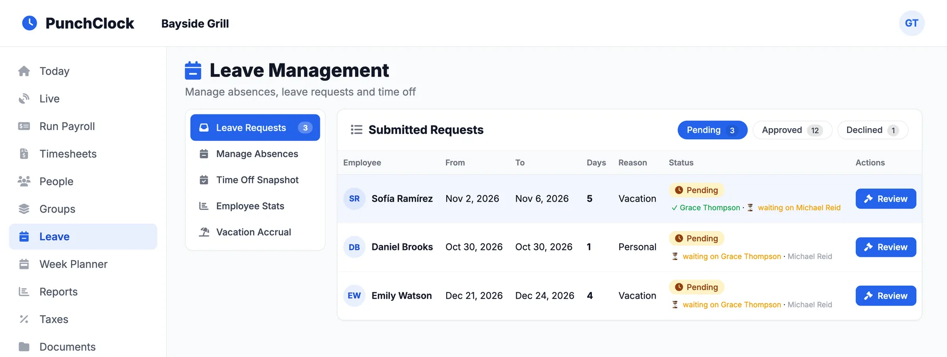Viewport: 947px width, 357px height.
Task: Open the Today page
Action: tap(83, 71)
